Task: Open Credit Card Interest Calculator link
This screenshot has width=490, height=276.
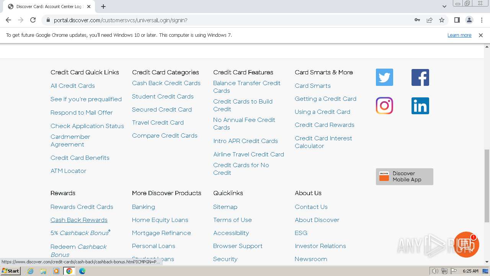Action: [323, 142]
